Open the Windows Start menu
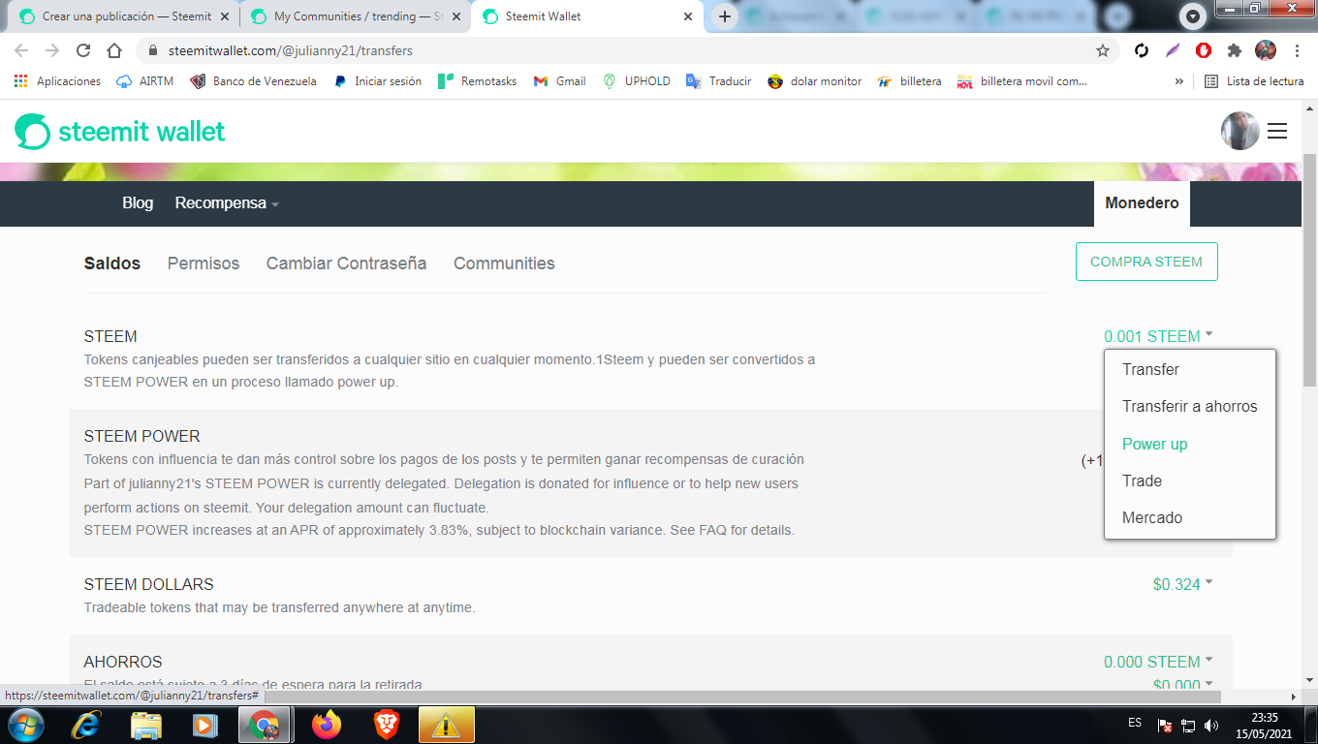This screenshot has width=1318, height=744. (25, 725)
